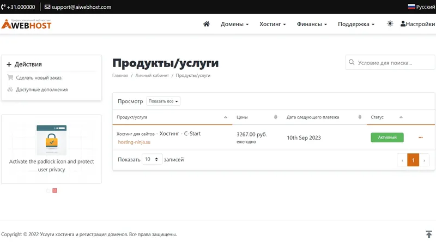Click the green Активный status badge

tap(387, 137)
